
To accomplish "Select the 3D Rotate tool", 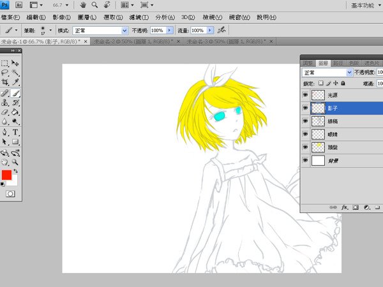I will click(x=4, y=153).
